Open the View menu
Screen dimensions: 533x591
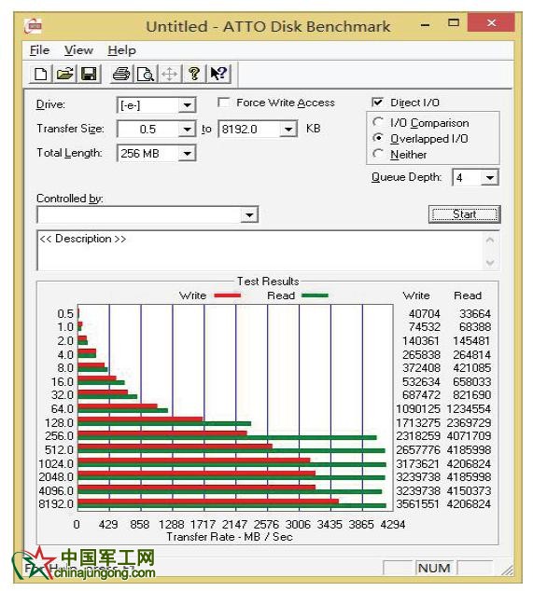[x=78, y=50]
